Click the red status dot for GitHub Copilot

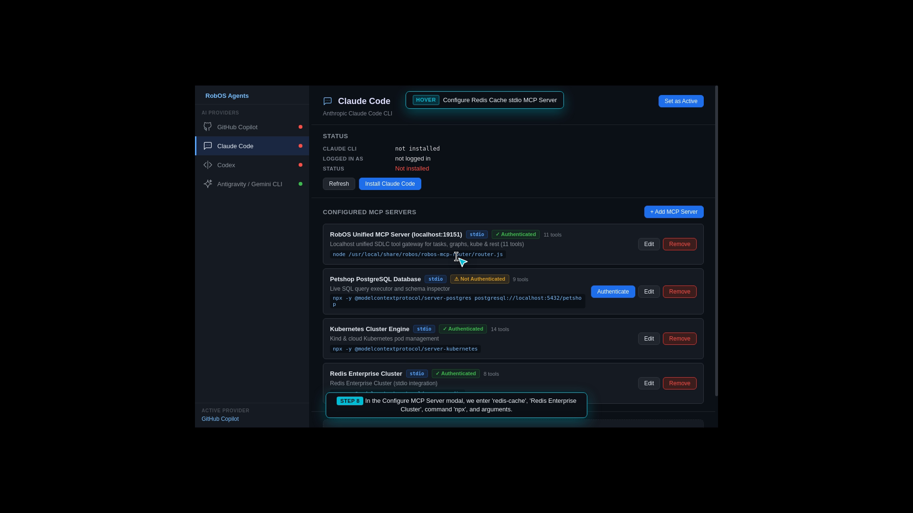[301, 127]
